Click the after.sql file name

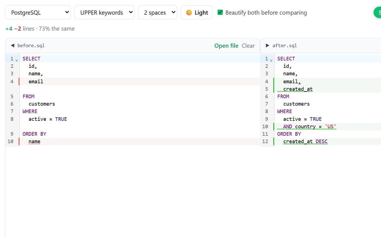click(285, 46)
